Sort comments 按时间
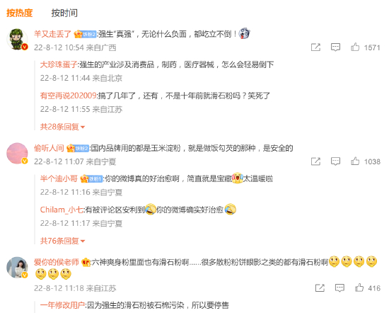This screenshot has width=389, height=313. [x=64, y=13]
